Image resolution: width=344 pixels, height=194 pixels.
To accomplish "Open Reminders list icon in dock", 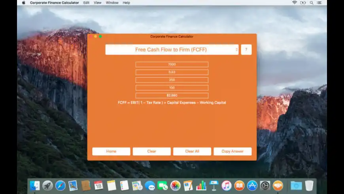I will pyautogui.click(x=124, y=186).
